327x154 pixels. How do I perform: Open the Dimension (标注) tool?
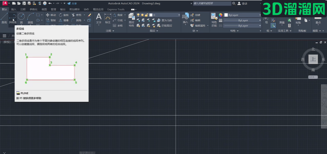coord(107,18)
